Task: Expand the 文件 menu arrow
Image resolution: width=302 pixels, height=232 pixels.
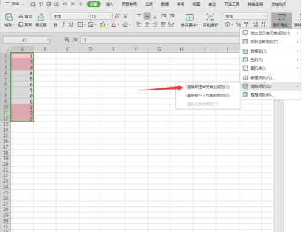Action: 23,4
